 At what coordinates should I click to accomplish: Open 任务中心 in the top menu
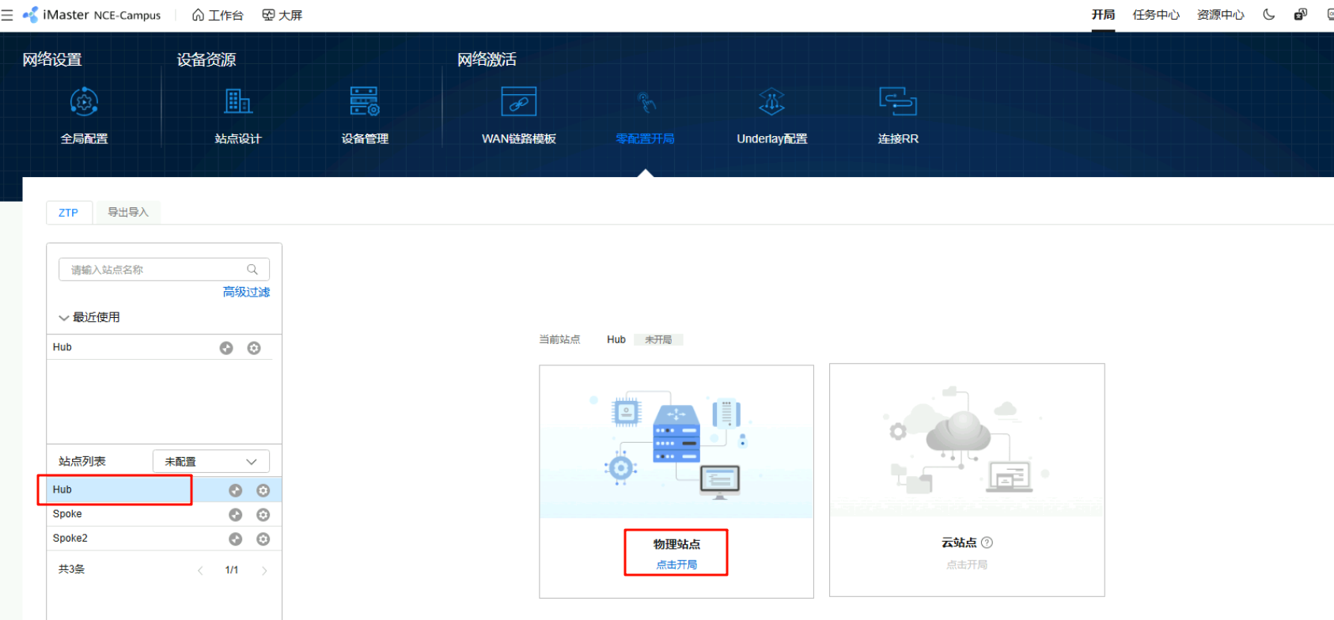click(1155, 15)
